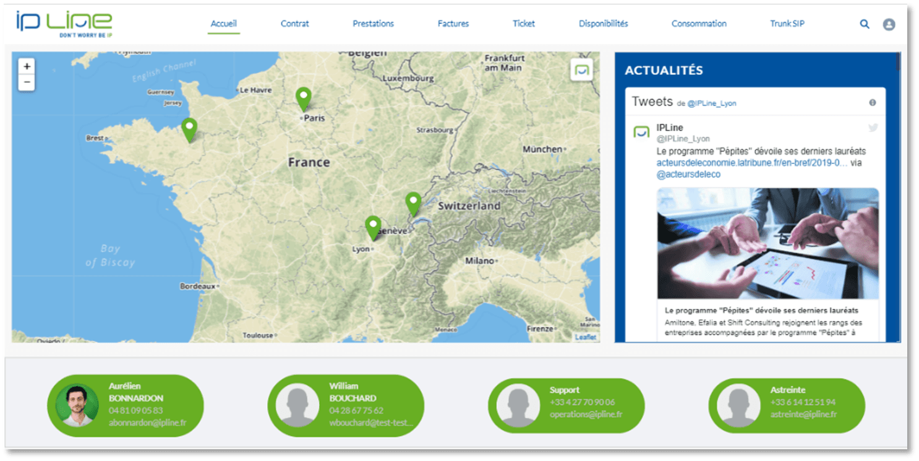This screenshot has width=919, height=461.
Task: Click the IP Line logo in header
Action: [64, 24]
